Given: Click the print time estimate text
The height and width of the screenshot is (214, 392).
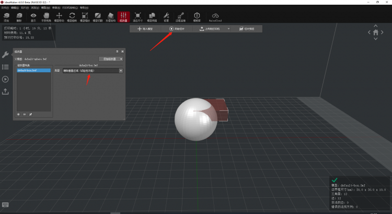Looking at the screenshot, I should (x=28, y=28).
